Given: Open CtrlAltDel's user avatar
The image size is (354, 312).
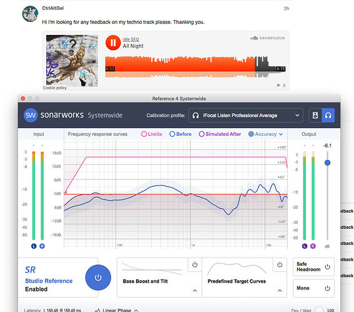Looking at the screenshot, I should tap(30, 14).
